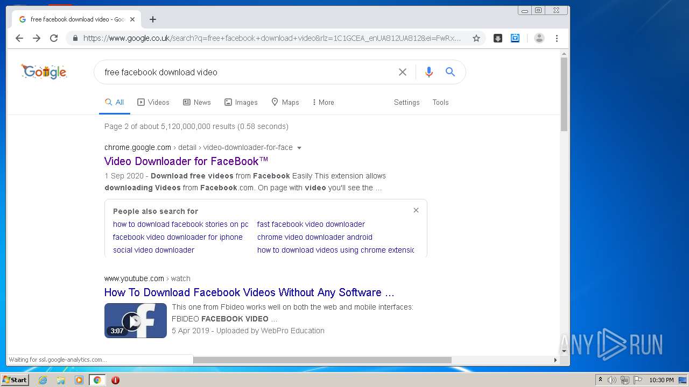
Task: Open a new browser tab
Action: (x=153, y=19)
